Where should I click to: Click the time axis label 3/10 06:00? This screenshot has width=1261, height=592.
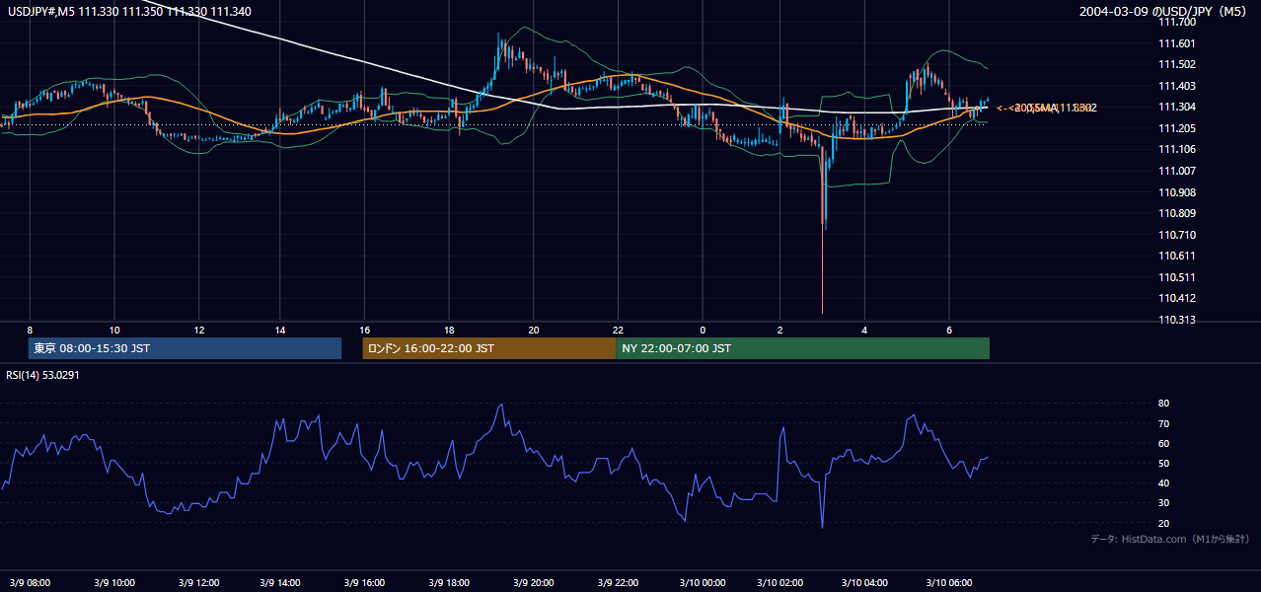pyautogui.click(x=948, y=582)
